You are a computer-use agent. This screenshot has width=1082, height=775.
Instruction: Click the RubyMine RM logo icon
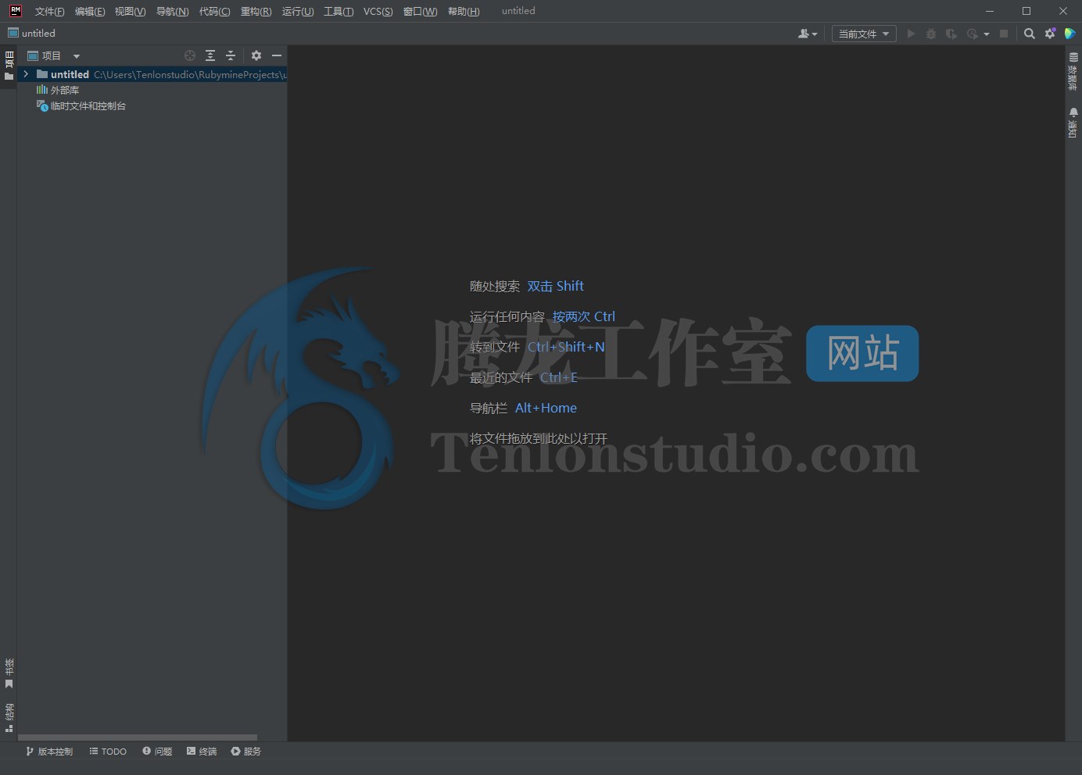[x=15, y=11]
